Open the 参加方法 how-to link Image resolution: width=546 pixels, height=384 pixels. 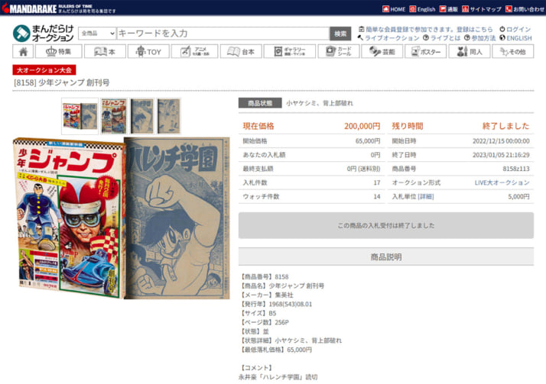point(479,38)
